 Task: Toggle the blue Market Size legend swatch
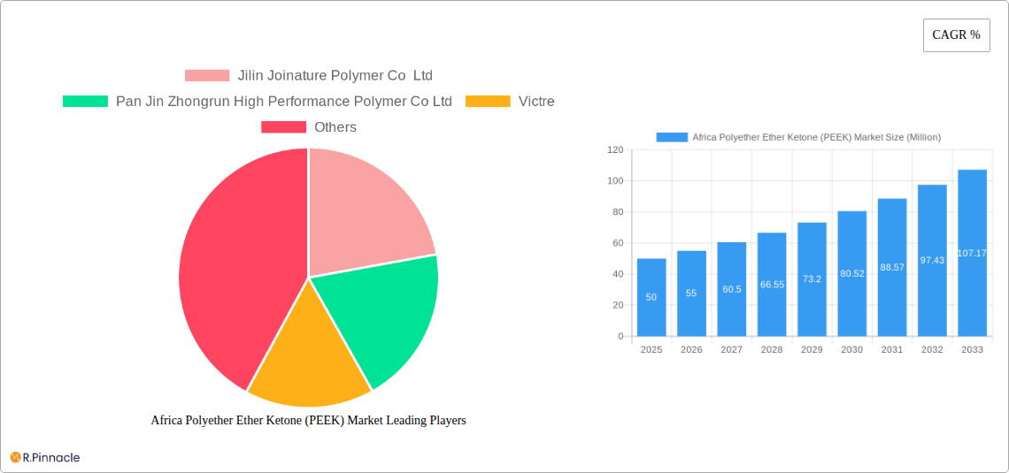pos(671,137)
